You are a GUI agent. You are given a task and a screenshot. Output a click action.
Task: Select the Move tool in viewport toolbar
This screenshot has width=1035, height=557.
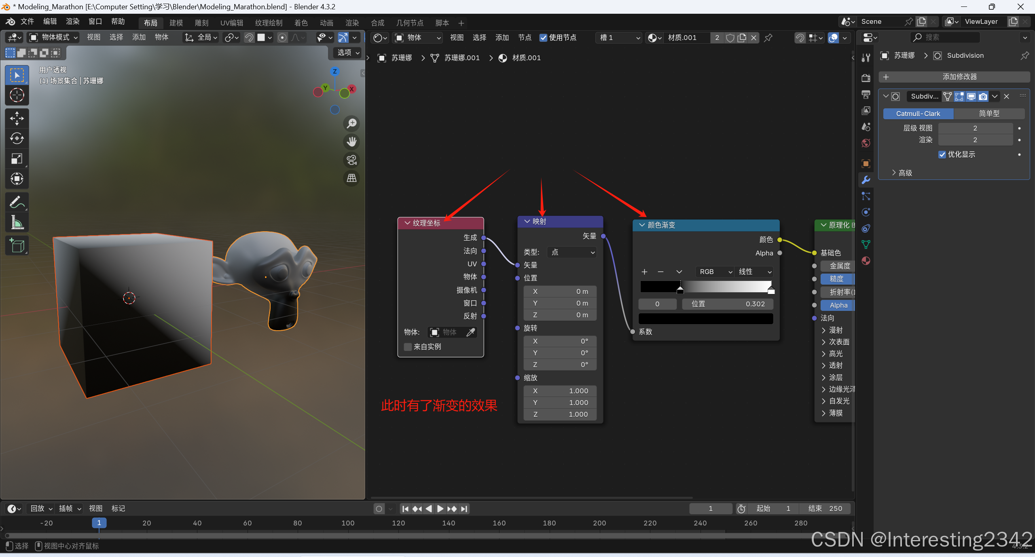[x=17, y=118]
